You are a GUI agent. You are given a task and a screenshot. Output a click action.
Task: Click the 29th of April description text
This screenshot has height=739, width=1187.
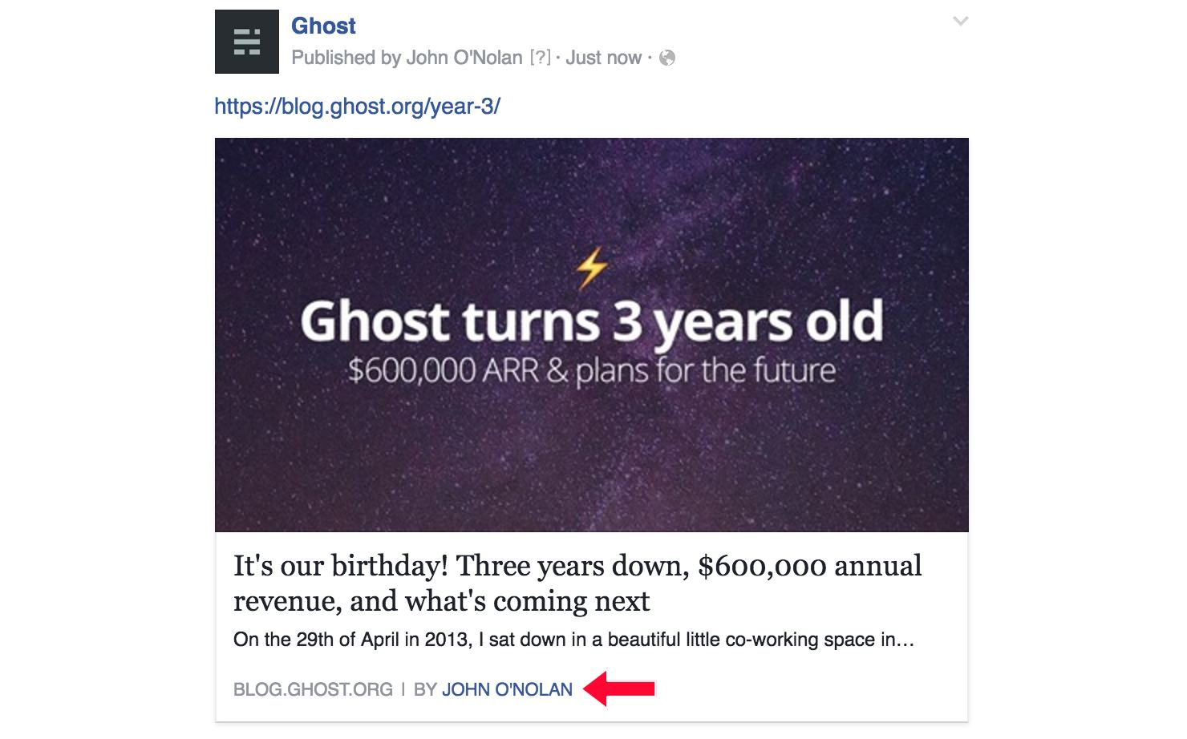tap(573, 640)
